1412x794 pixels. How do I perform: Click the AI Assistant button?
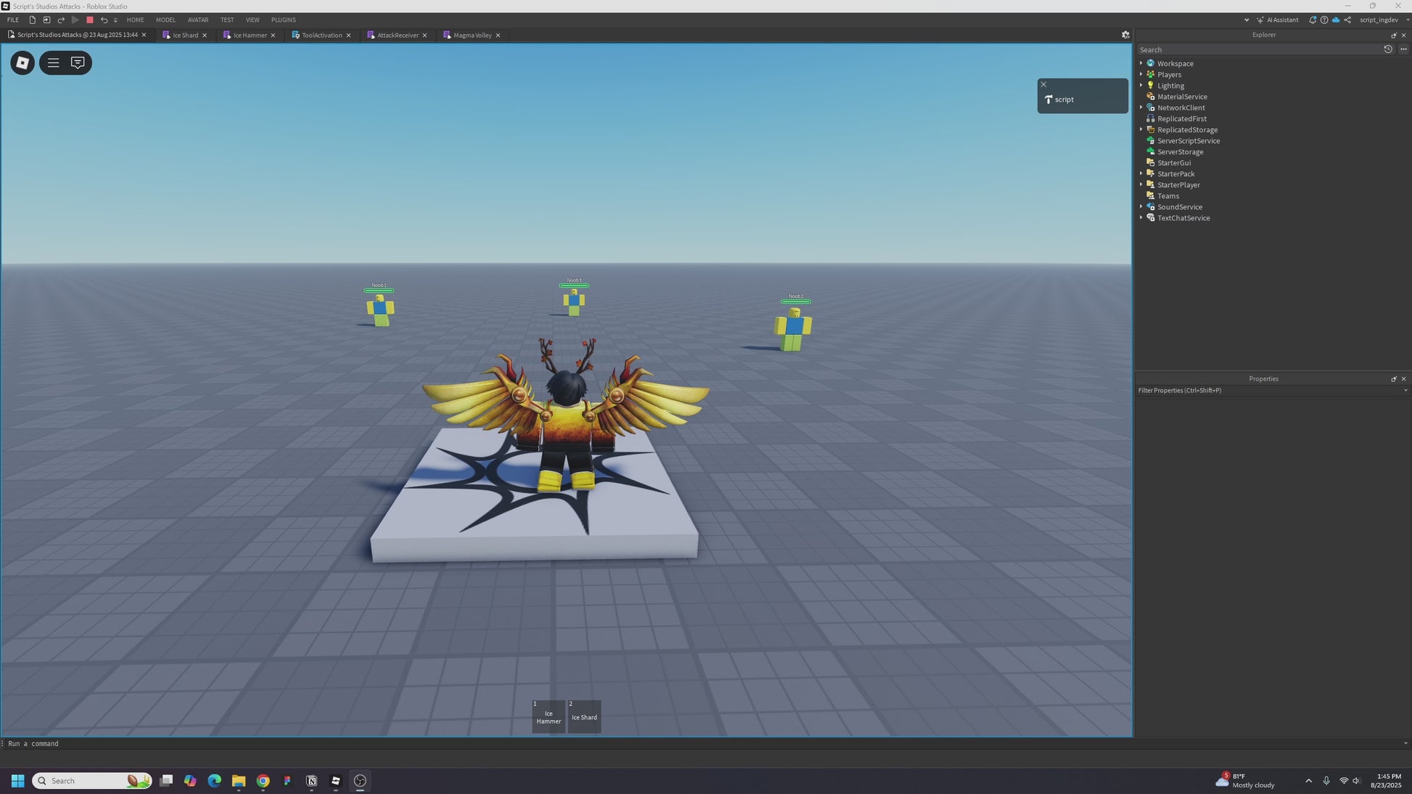pyautogui.click(x=1278, y=20)
